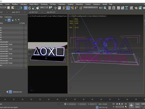Screen dimensions: 145x109
Task: Choose the Rectangular Selection Region icon
Action: point(17,8)
